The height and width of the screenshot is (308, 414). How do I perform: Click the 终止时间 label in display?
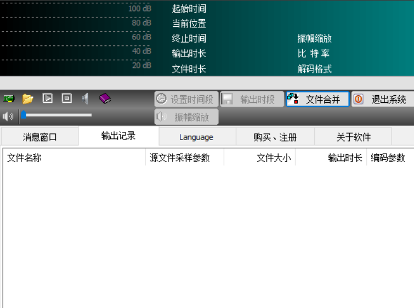pos(189,38)
